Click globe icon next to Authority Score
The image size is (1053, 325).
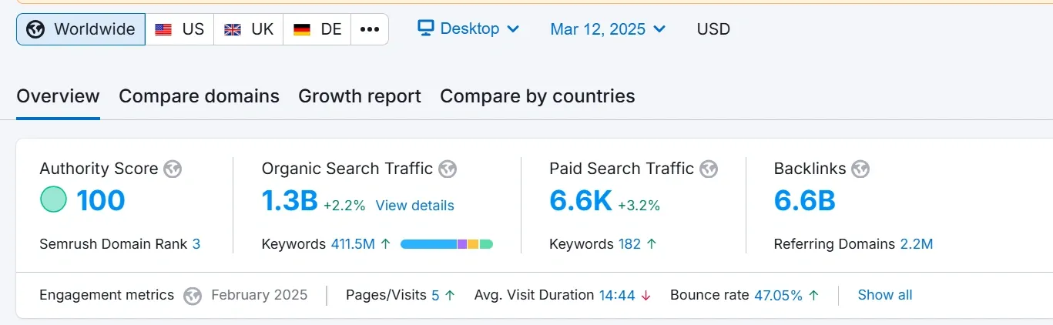173,169
